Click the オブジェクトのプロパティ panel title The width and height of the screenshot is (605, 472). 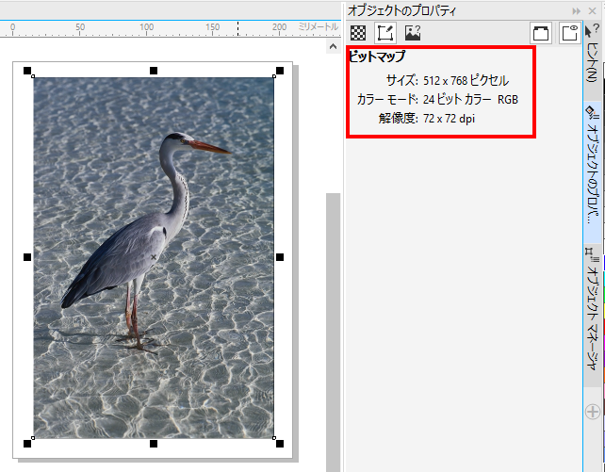pos(402,10)
